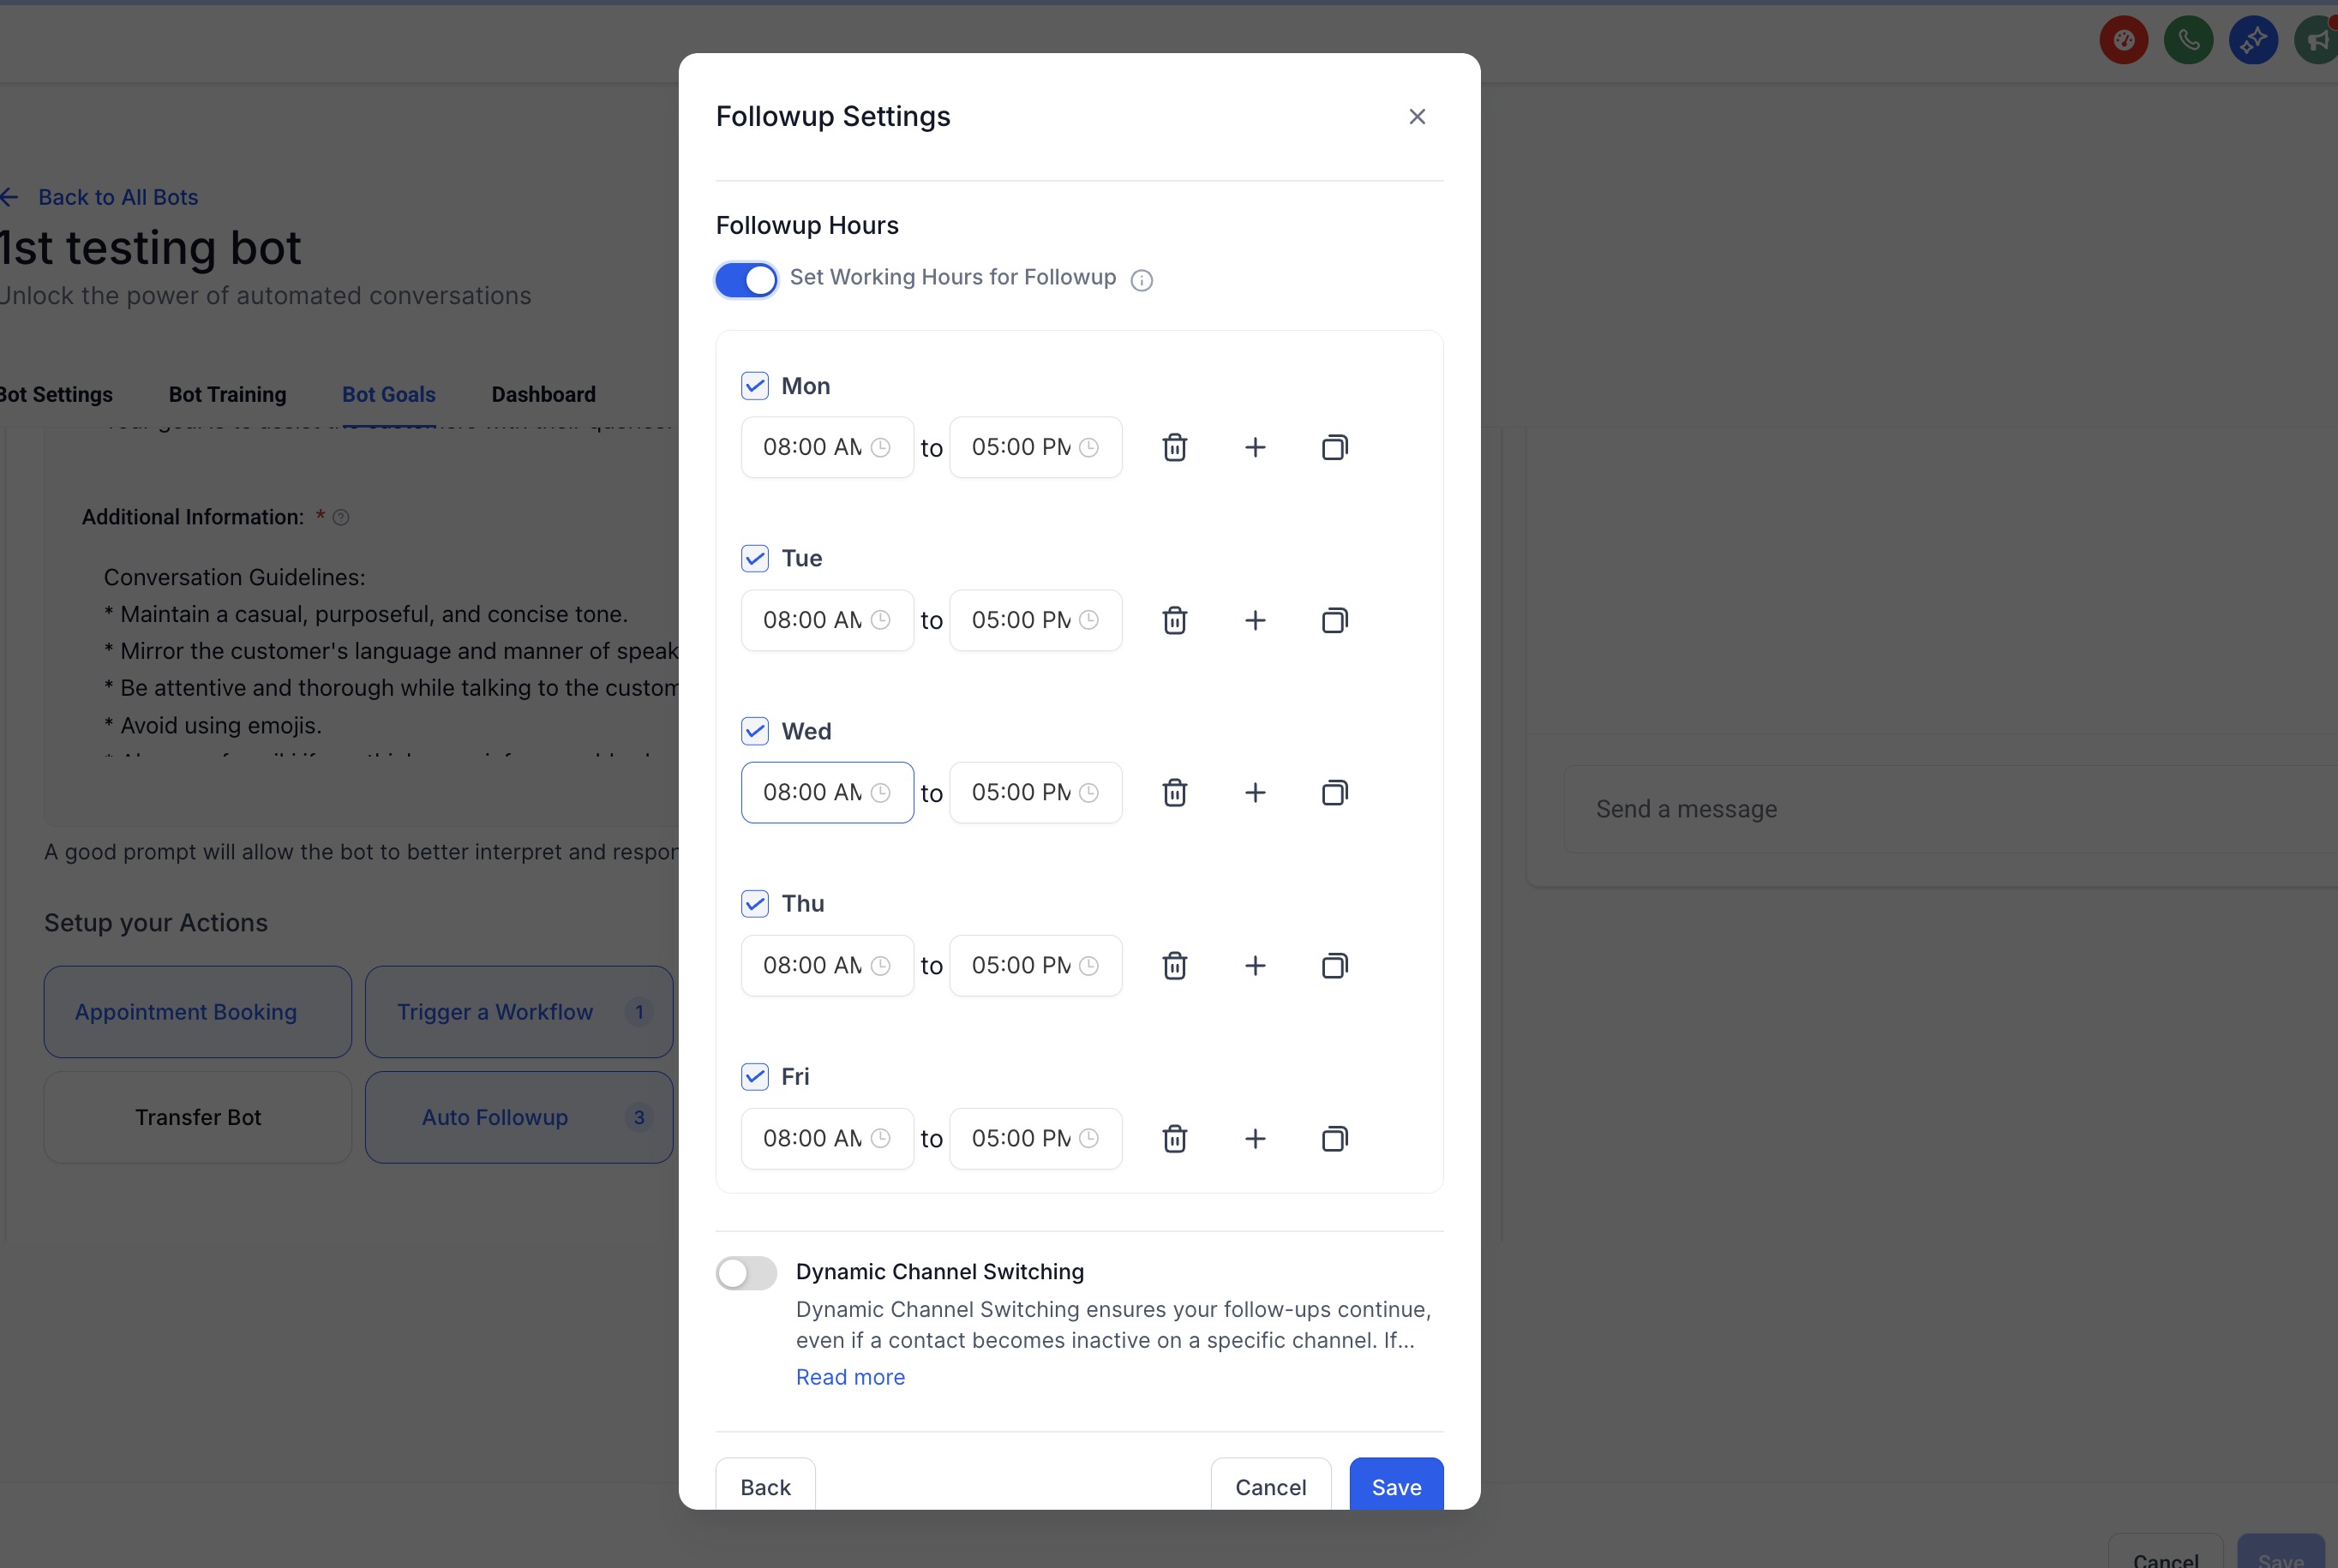Disable Set Working Hours for Followup

click(746, 280)
